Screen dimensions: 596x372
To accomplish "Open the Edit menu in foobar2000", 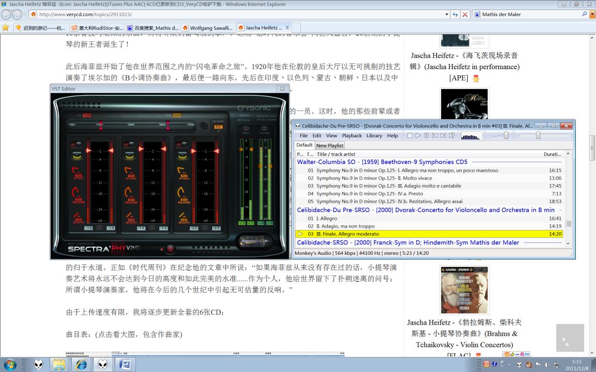I will click(317, 136).
